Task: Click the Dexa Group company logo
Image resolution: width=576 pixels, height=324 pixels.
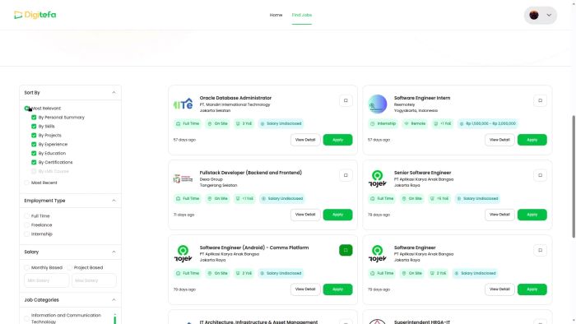Action: 183,178
